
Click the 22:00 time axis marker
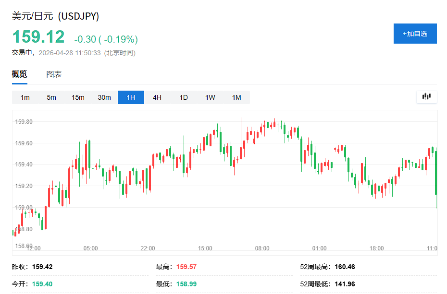148,248
